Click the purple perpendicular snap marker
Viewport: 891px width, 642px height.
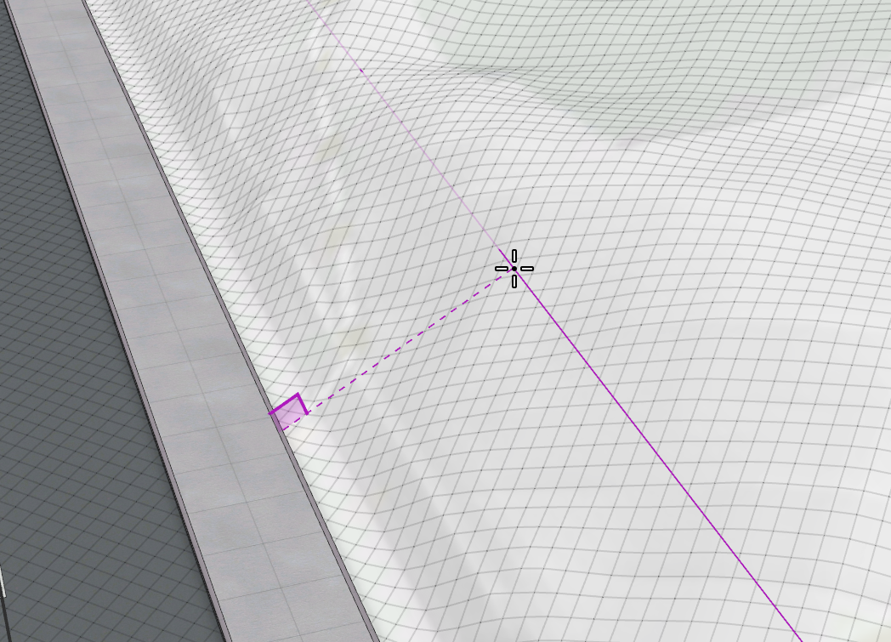pyautogui.click(x=288, y=410)
